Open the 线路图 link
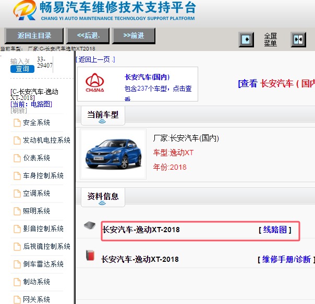This screenshot has height=304, width=315. pos(275,230)
